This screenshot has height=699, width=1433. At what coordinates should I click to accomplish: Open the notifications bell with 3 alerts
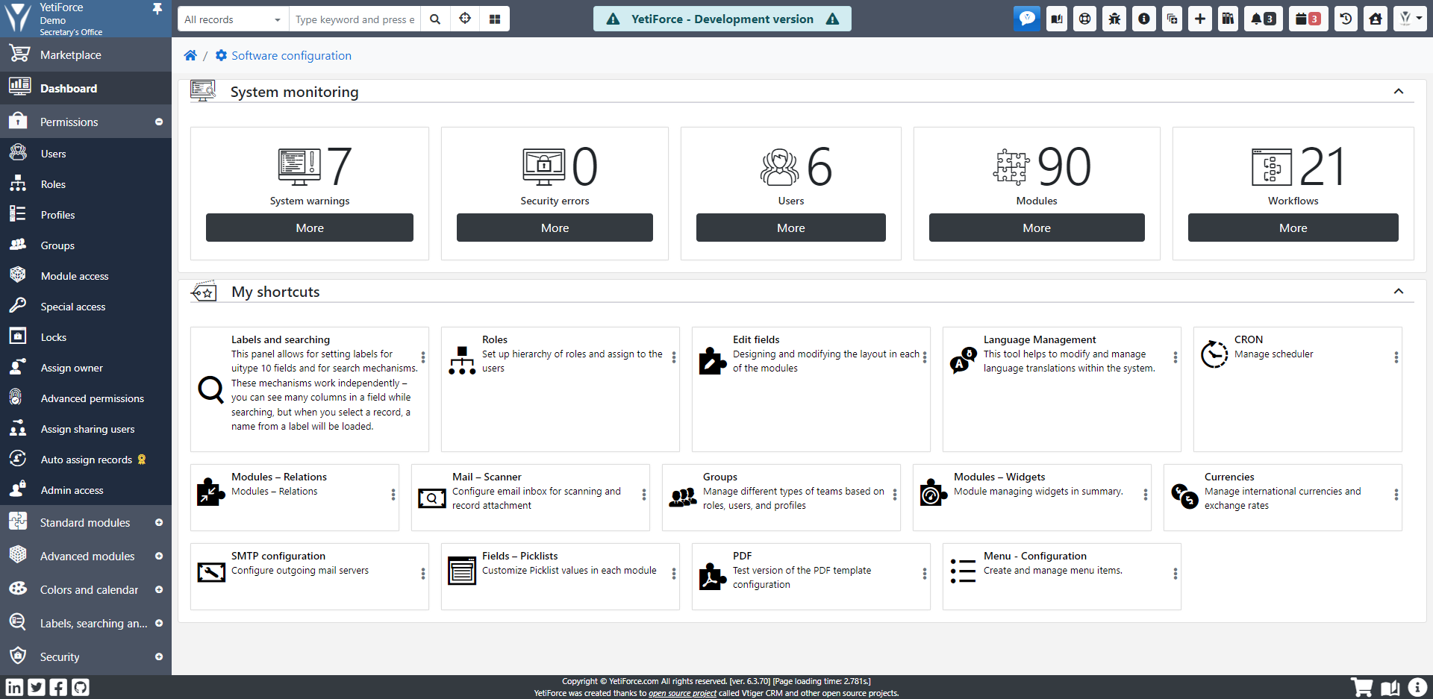[x=1263, y=19]
